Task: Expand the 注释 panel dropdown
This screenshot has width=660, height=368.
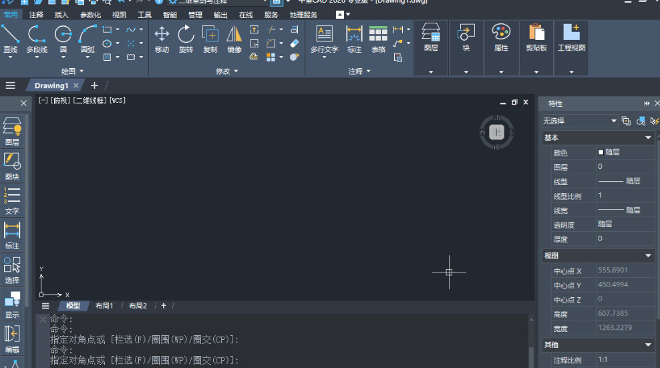Action: (368, 71)
